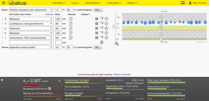Insert layer with plus icon at layer 5
Image resolution: width=209 pixels, height=101 pixels.
tap(102, 18)
